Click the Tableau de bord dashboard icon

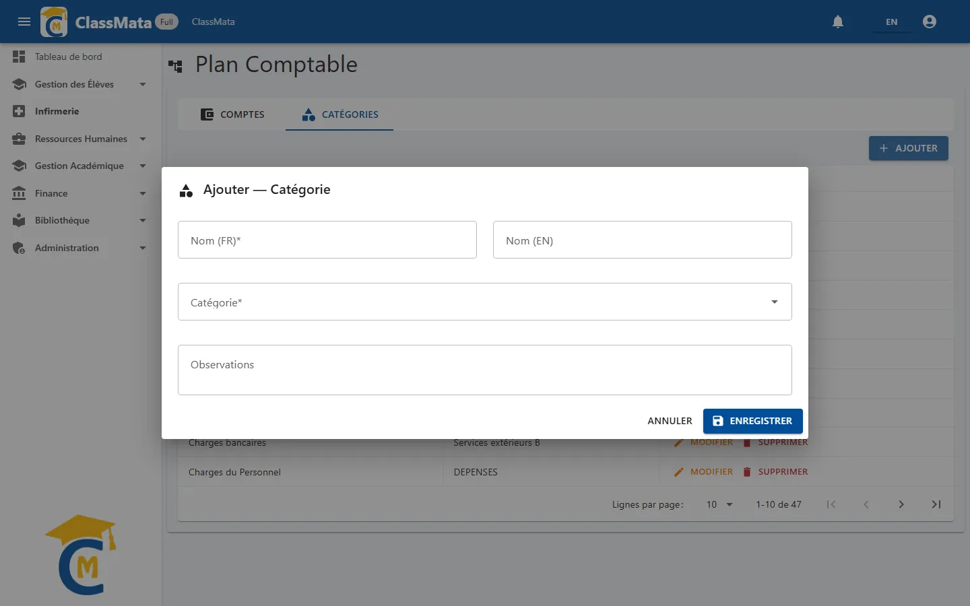coord(19,57)
